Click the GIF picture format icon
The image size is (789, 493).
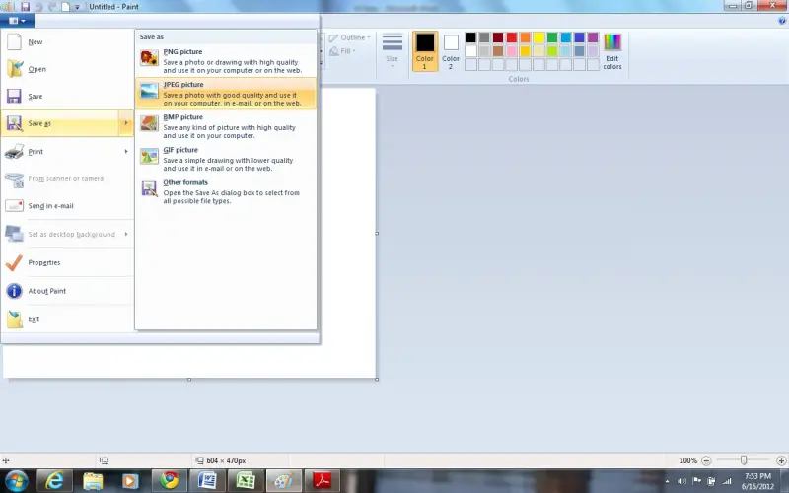pyautogui.click(x=149, y=156)
